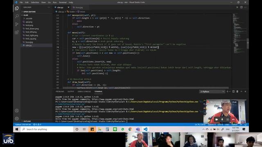Screen dimensions: 262x147
Task: Open errors and warnings count in status bar
Action: 37,125
